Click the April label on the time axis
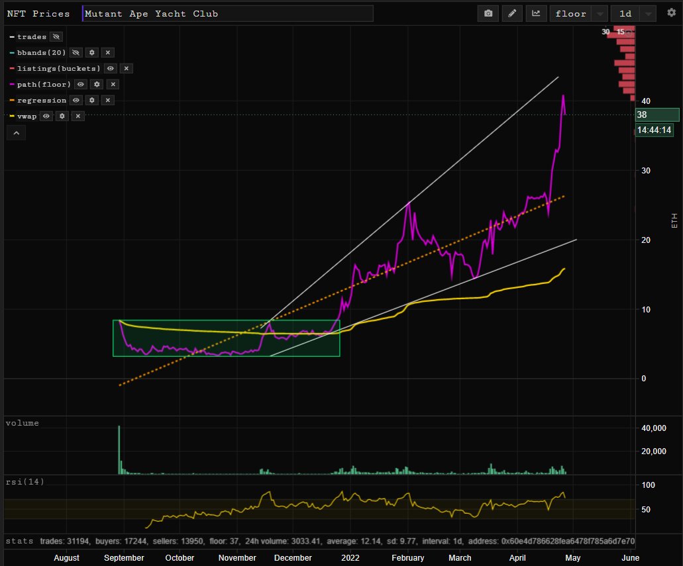 coord(517,558)
